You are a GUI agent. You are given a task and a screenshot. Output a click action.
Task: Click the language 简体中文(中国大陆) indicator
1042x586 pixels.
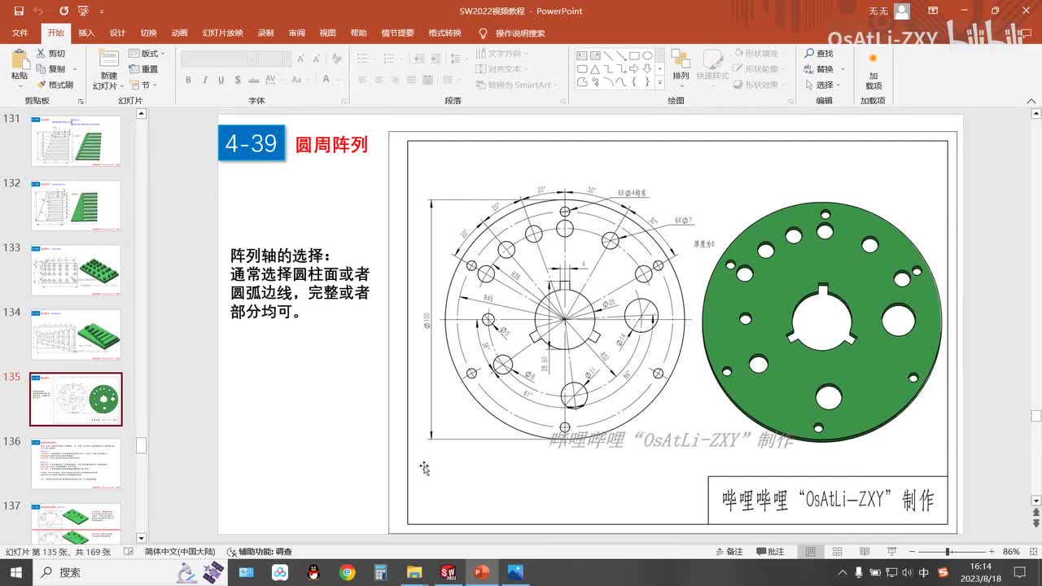point(180,552)
